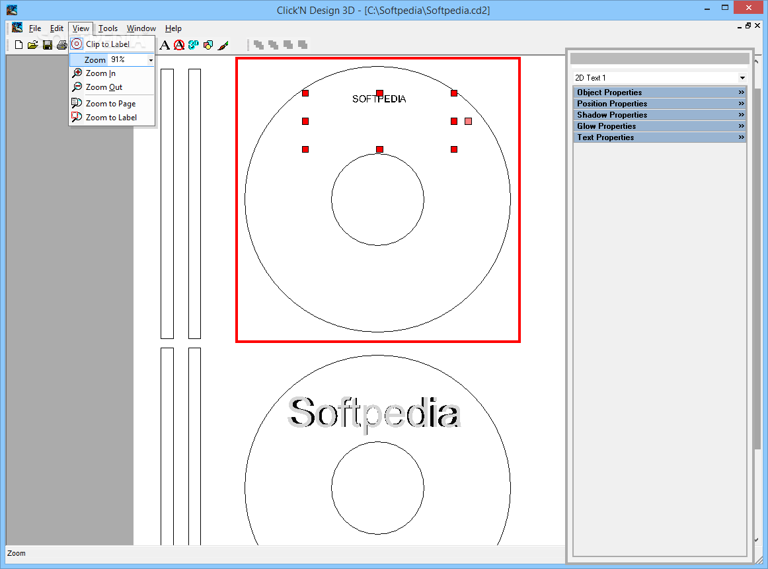Click the pink rotation handle of selection
This screenshot has height=569, width=768.
click(x=468, y=121)
